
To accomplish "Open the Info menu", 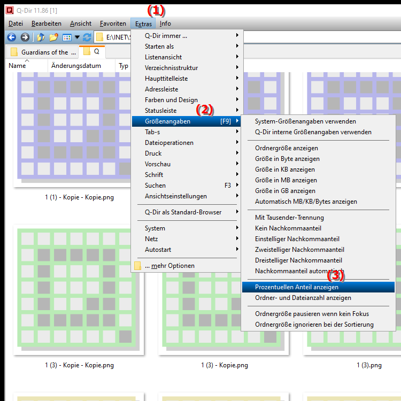I will click(165, 24).
